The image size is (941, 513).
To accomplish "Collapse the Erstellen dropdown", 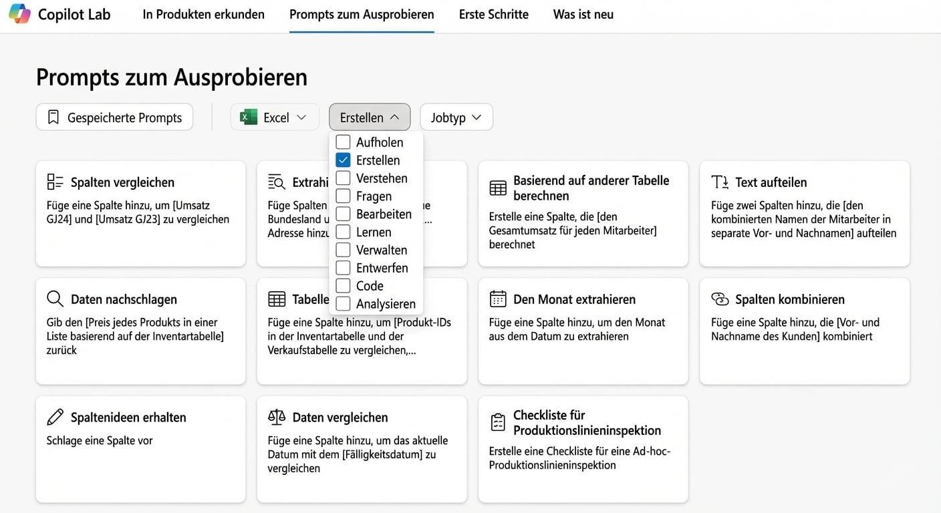I will 370,116.
